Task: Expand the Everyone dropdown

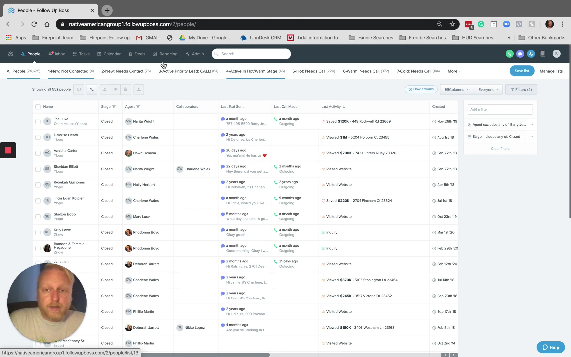Action: click(488, 89)
